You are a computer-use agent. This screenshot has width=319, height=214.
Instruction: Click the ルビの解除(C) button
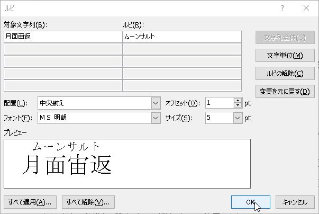coord(285,73)
